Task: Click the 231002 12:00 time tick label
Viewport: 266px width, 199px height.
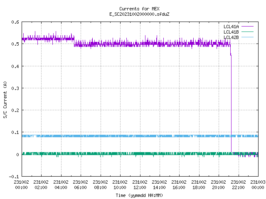Action: tap(140, 185)
